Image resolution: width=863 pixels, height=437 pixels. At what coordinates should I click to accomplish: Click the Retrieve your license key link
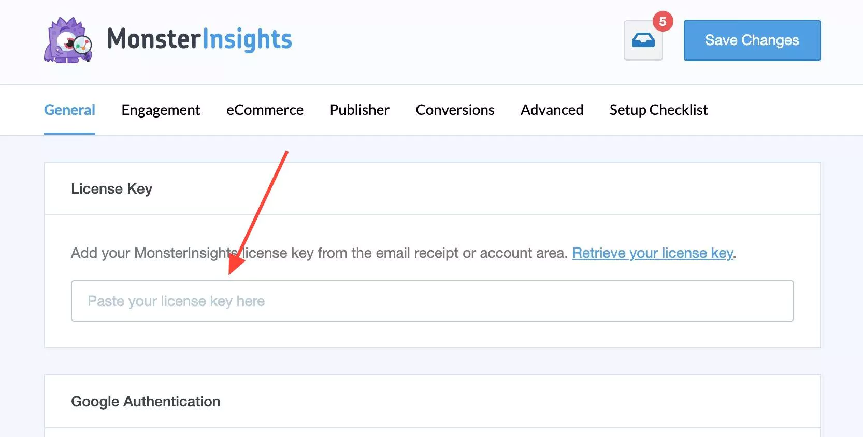pyautogui.click(x=653, y=253)
